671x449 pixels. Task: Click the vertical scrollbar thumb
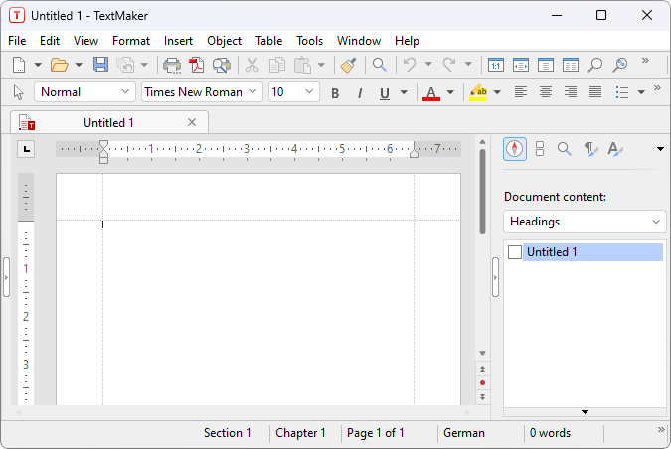point(482,192)
